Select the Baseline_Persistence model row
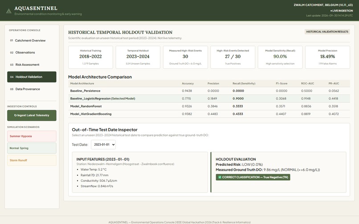 [x=209, y=91]
